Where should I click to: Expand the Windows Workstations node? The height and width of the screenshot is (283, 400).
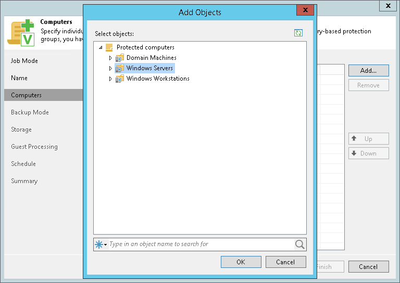click(110, 79)
